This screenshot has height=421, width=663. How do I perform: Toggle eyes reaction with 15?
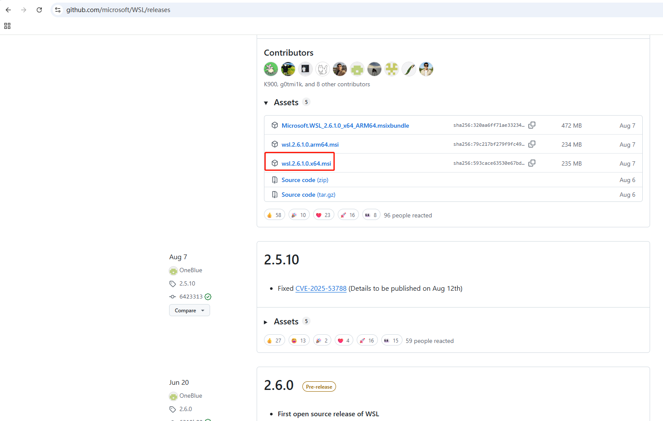coord(392,340)
